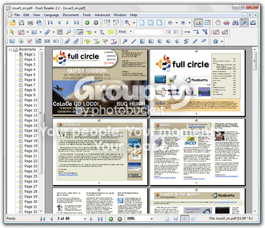Viewport: 265px width, 228px height.
Task: Open the Find options dropdown arrow
Action: (x=131, y=32)
